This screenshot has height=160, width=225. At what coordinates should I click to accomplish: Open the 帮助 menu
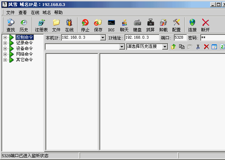(59, 12)
